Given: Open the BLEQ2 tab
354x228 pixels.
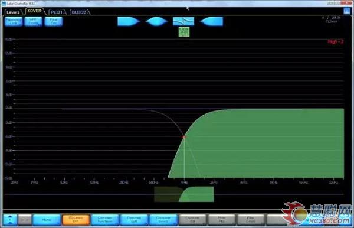Looking at the screenshot, I should [80, 12].
